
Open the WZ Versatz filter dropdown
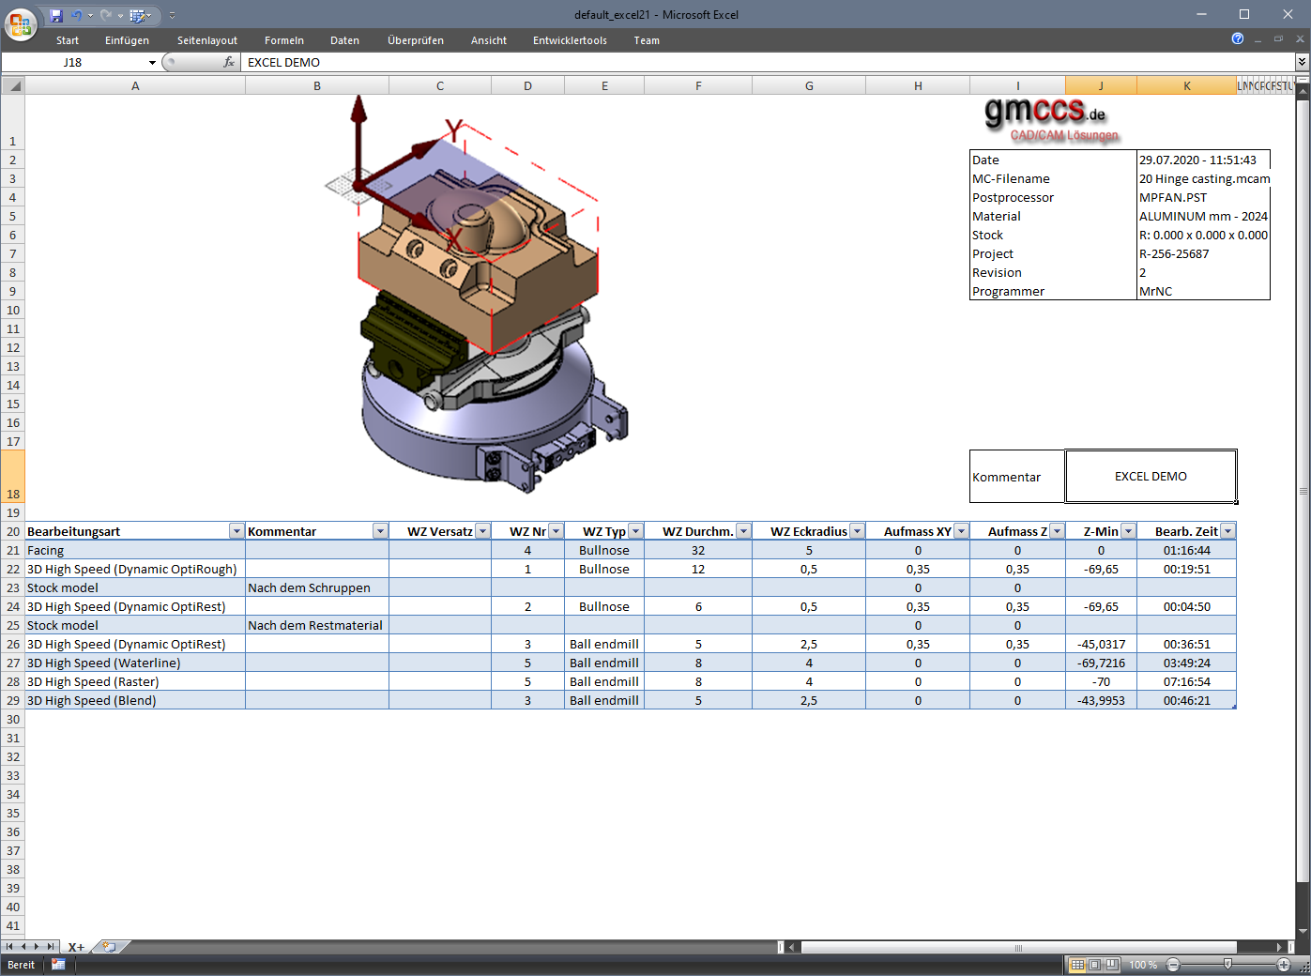(482, 531)
